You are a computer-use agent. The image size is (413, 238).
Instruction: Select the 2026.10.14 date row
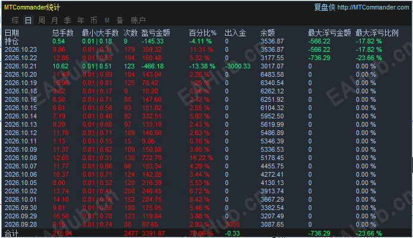[21, 117]
